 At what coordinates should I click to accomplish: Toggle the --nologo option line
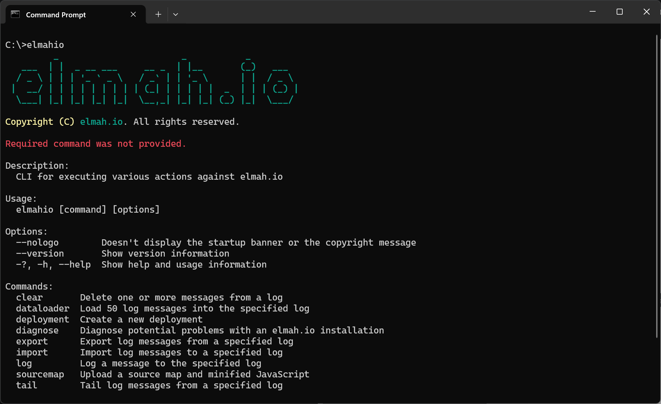pyautogui.click(x=37, y=242)
